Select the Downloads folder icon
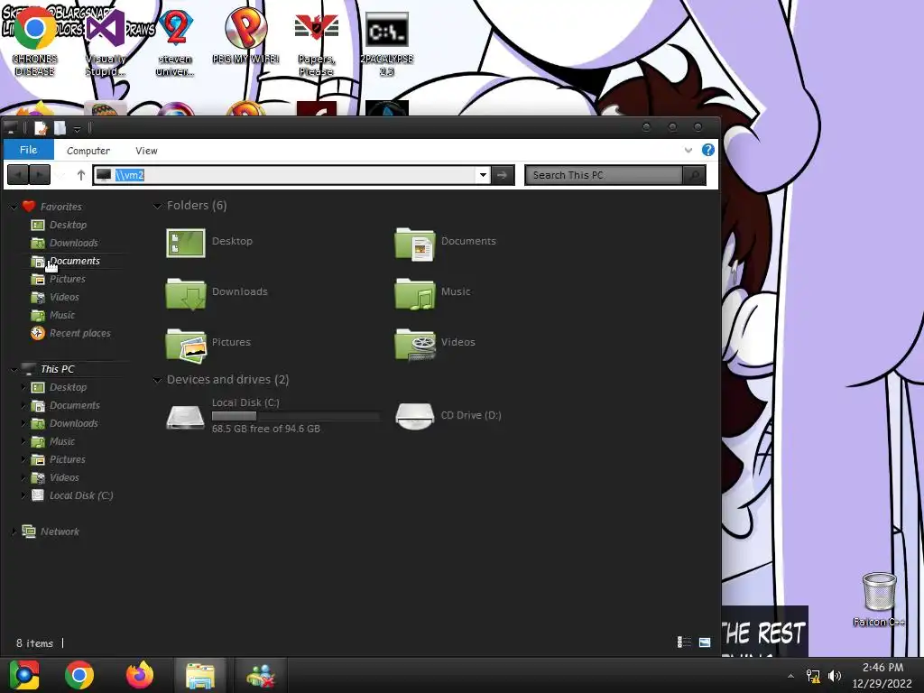The image size is (924, 693). (x=186, y=293)
